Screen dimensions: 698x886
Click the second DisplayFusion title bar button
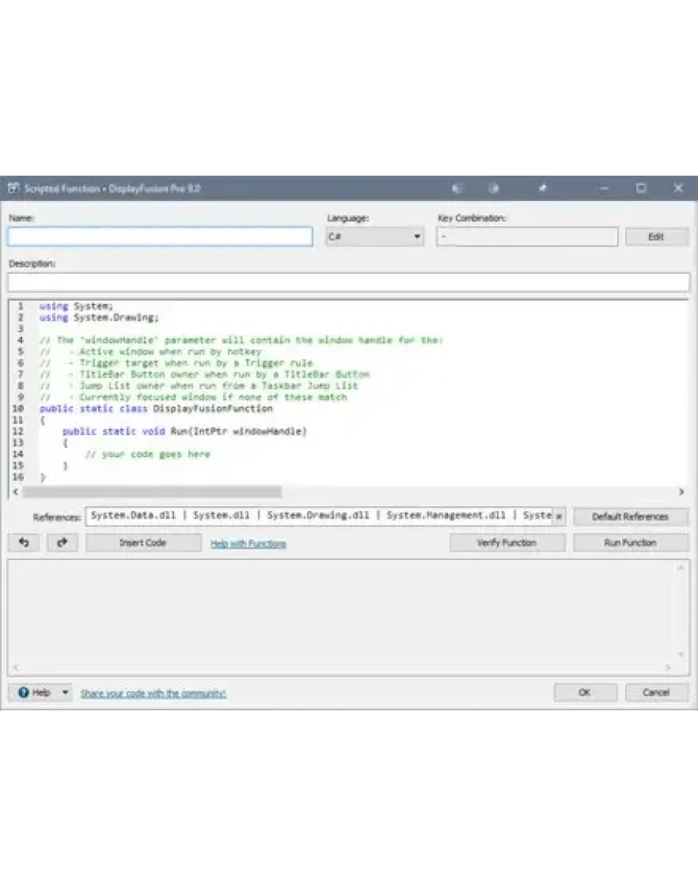pyautogui.click(x=494, y=189)
